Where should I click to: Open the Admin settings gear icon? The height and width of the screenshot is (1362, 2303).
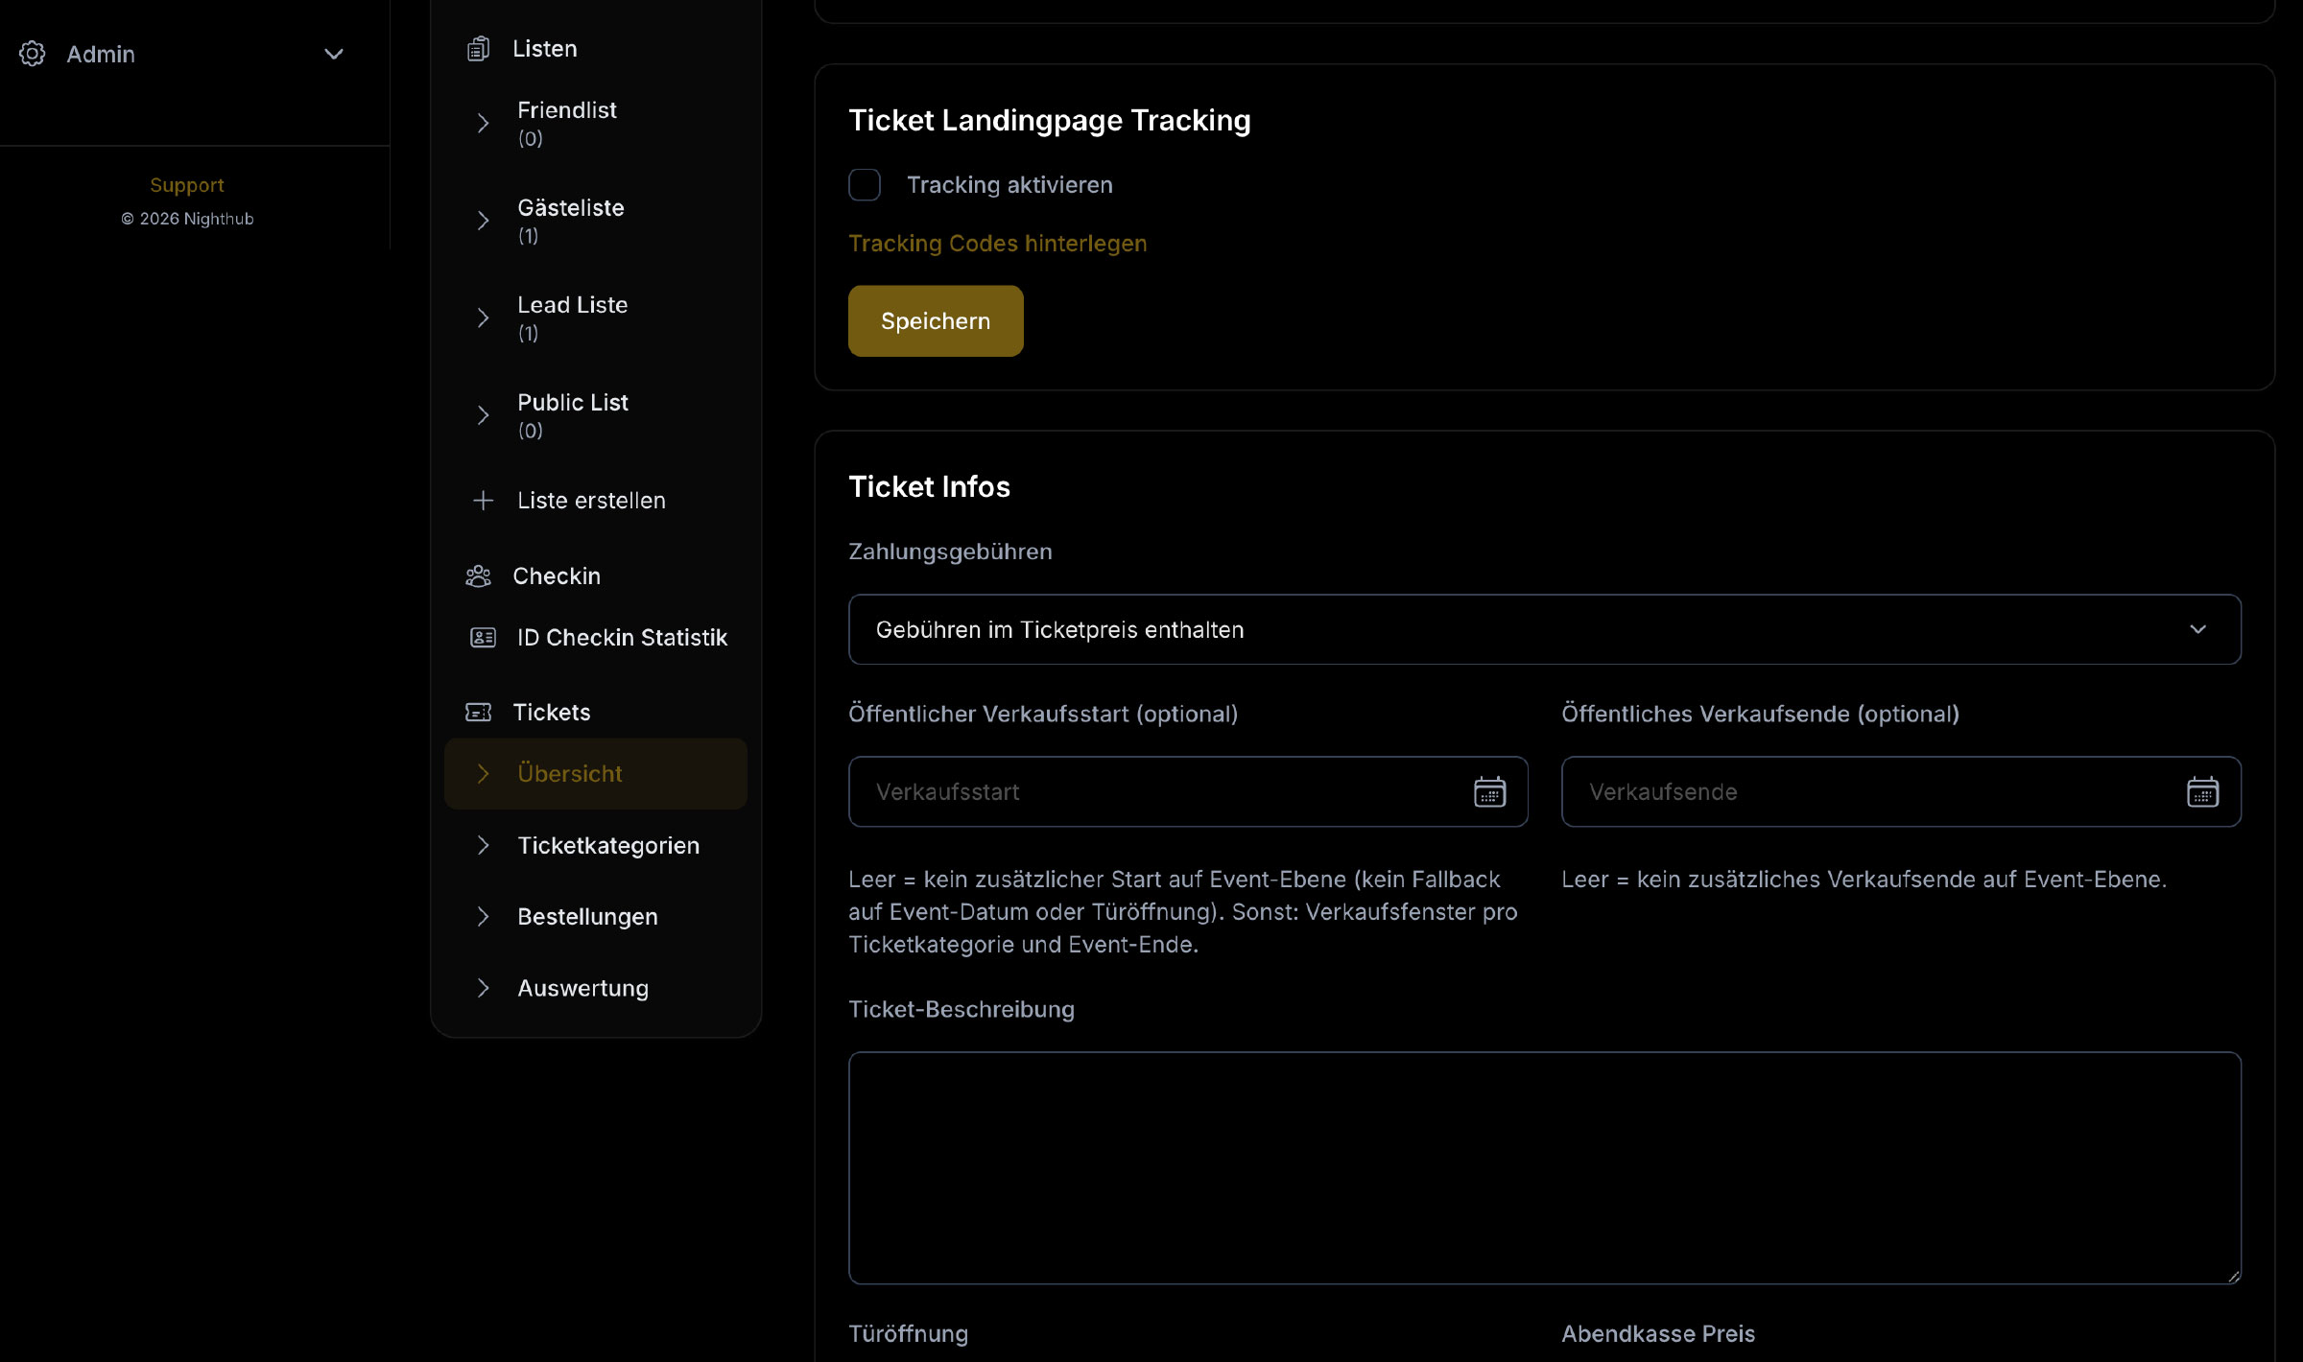coord(32,55)
